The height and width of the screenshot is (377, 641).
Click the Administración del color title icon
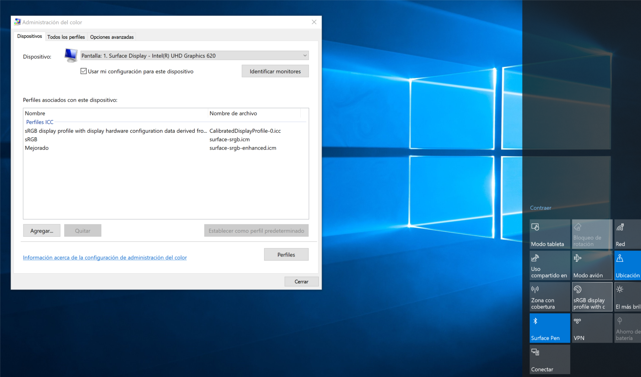click(17, 22)
